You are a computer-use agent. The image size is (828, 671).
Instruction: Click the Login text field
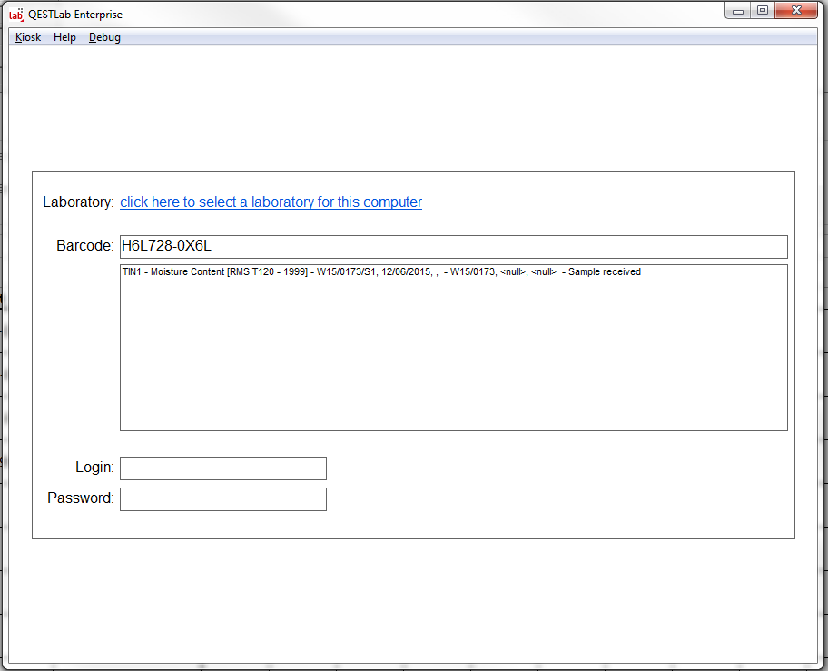pos(222,469)
